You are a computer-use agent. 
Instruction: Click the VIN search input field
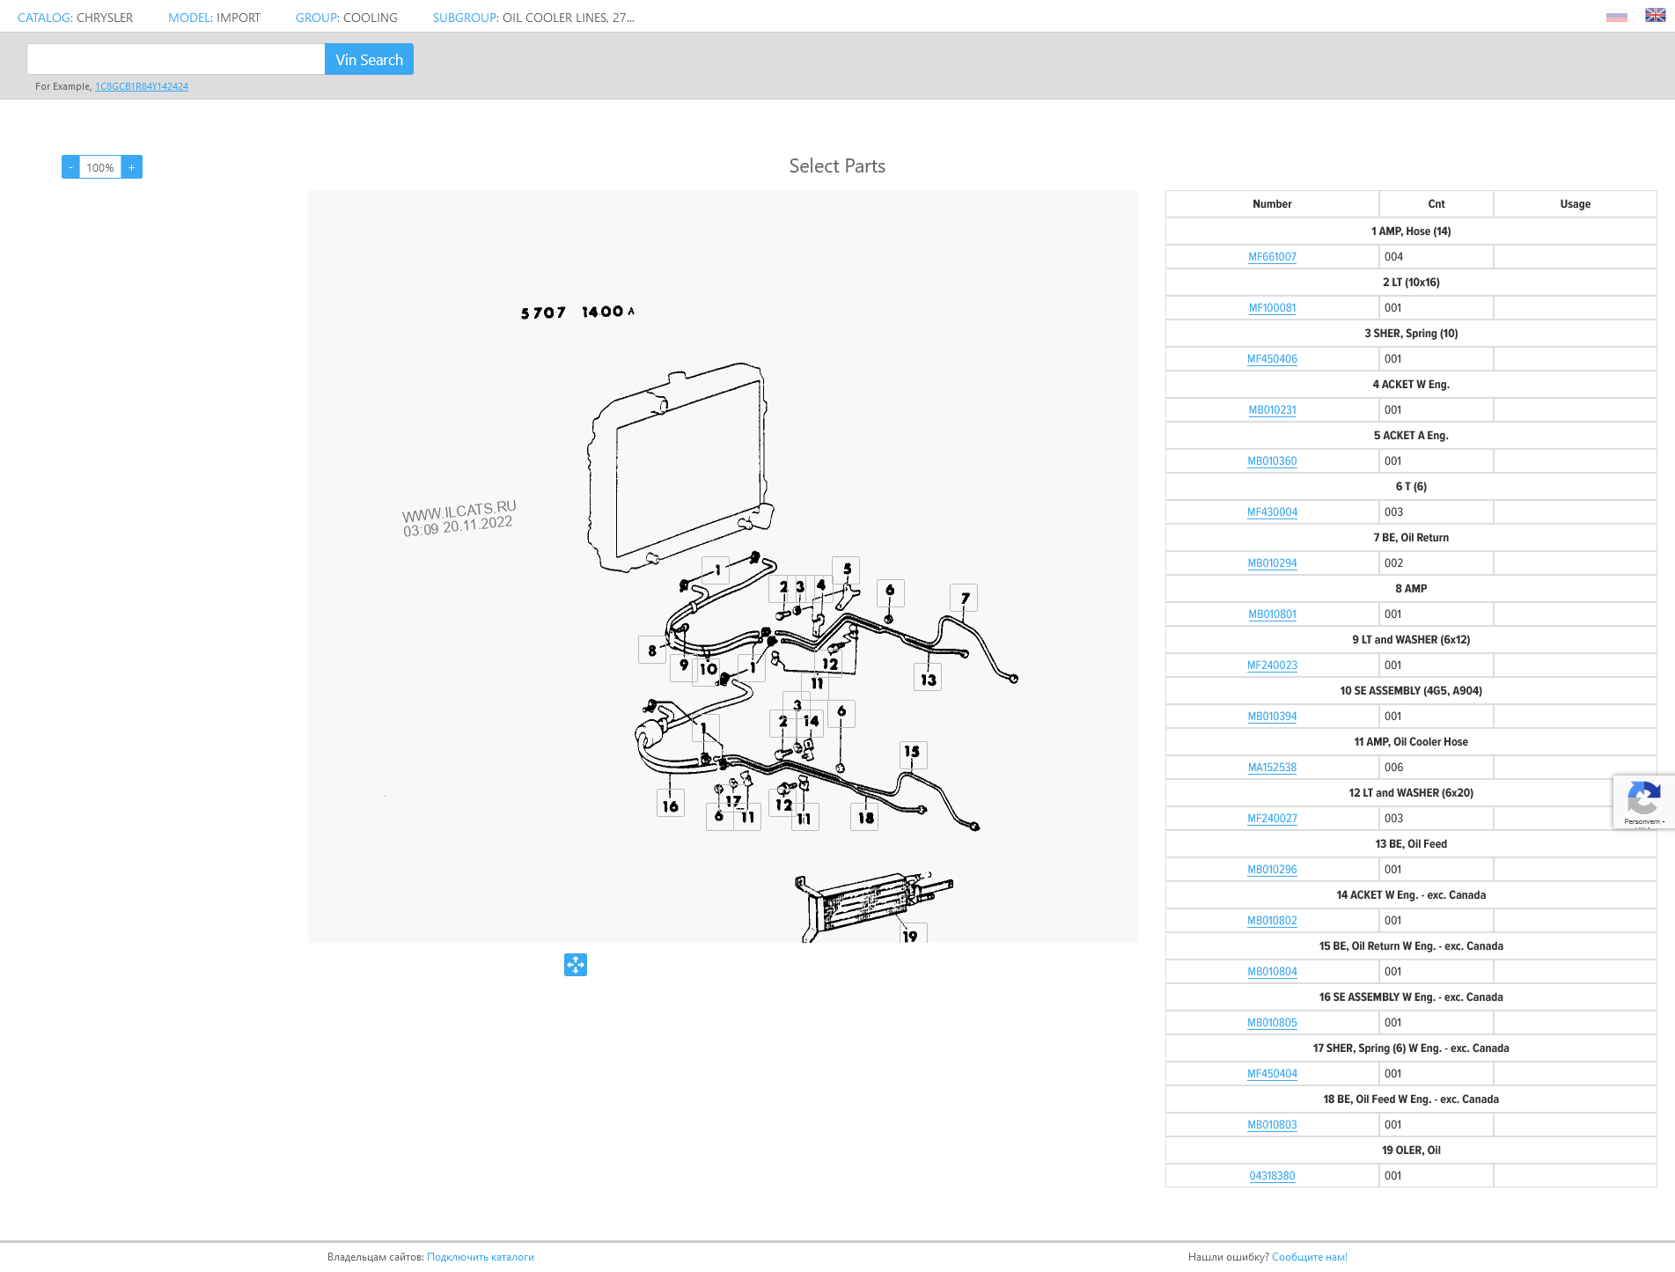tap(176, 60)
